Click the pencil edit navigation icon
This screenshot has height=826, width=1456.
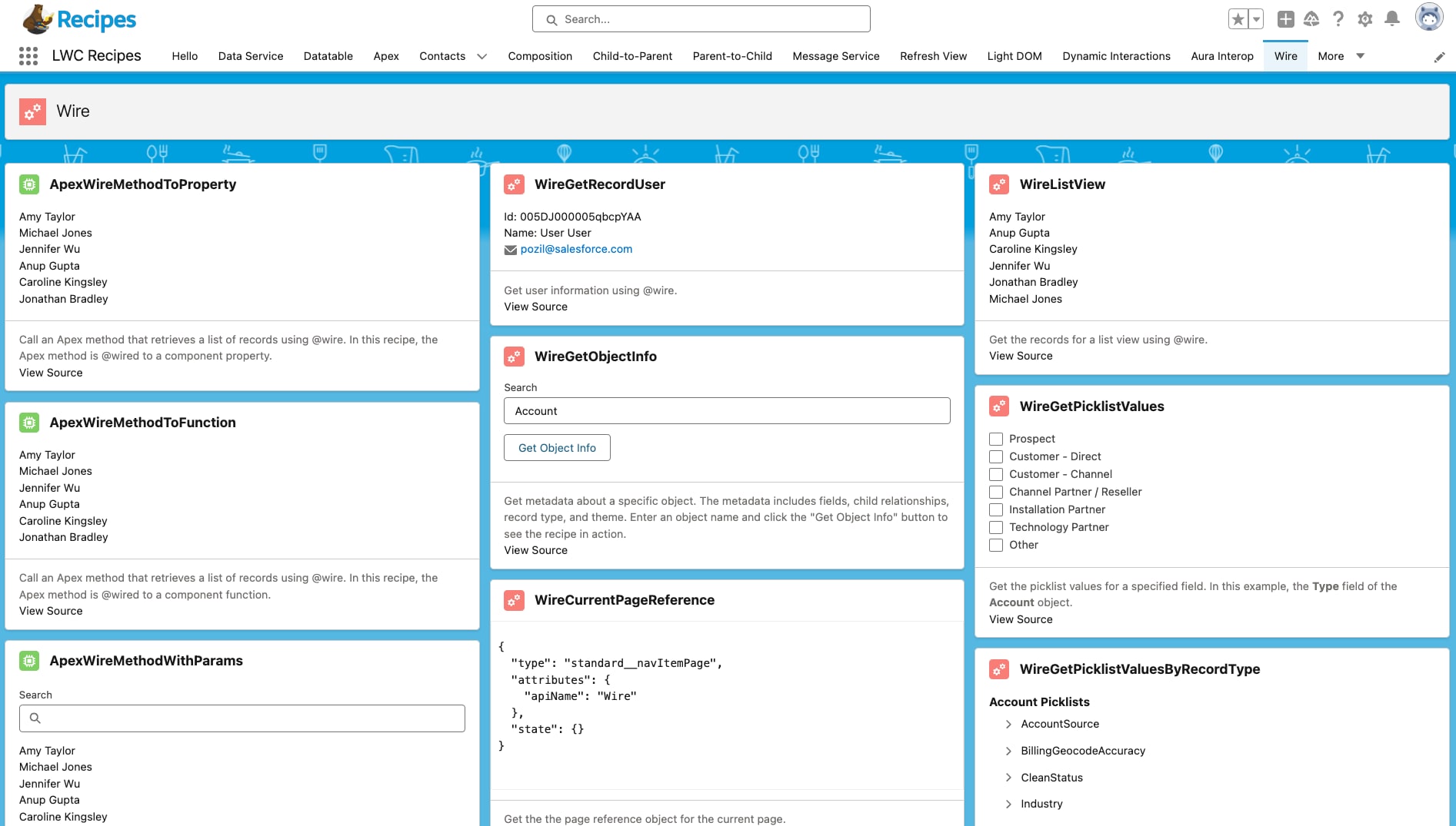(x=1439, y=57)
